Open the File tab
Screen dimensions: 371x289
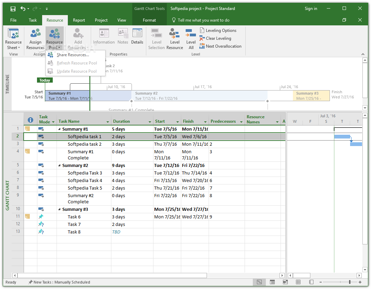[x=13, y=20]
